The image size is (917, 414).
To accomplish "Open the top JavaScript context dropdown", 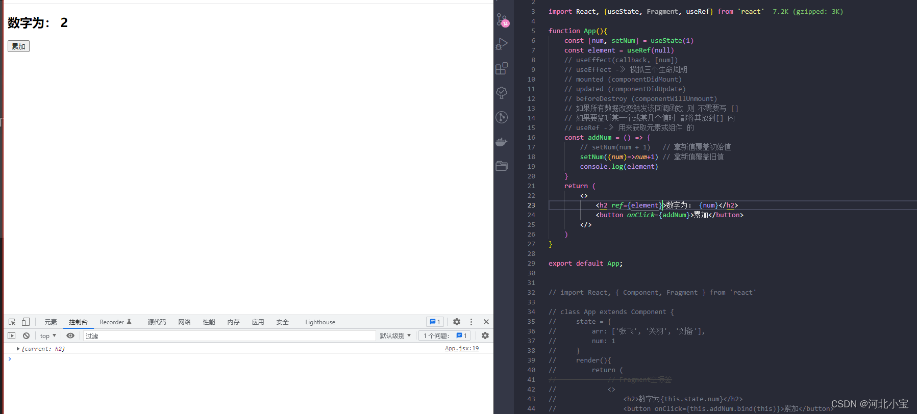I will pyautogui.click(x=48, y=335).
